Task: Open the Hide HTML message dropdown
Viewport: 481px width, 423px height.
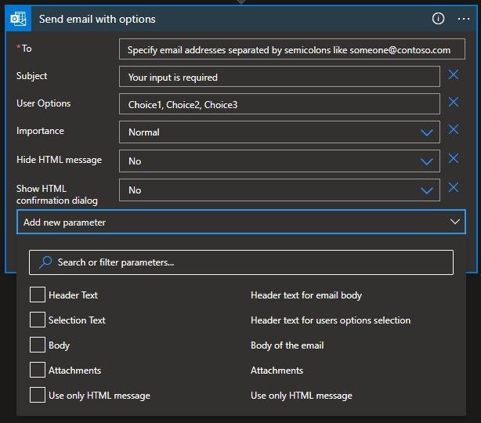Action: coord(427,161)
